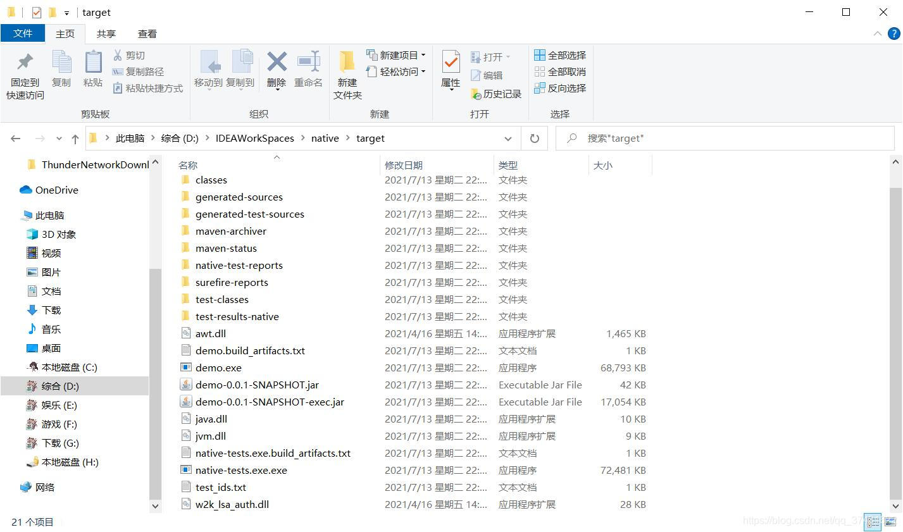
Task: Click the Pin to Quick Access icon
Action: coord(25,62)
